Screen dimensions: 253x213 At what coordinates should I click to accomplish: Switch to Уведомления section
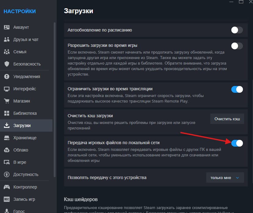(26, 77)
